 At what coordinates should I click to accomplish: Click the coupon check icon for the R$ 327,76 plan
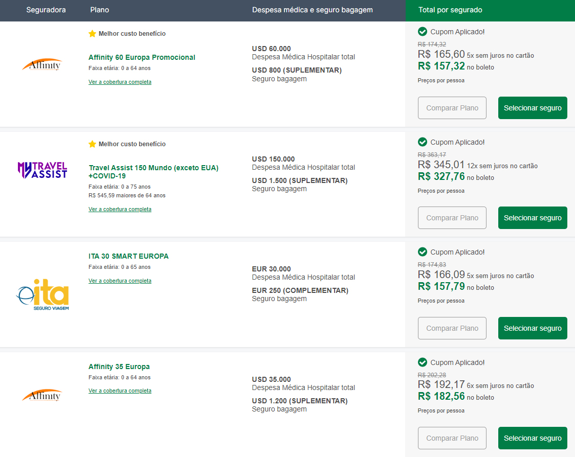[x=423, y=142]
